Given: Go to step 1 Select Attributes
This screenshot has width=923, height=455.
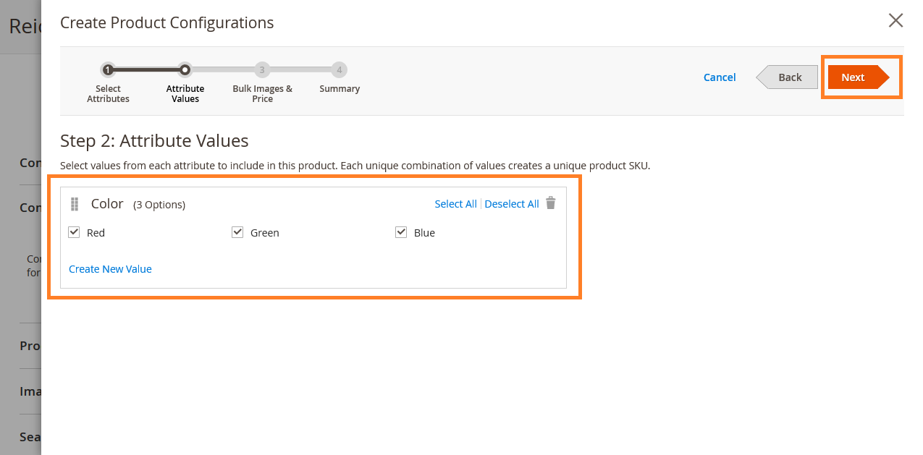Looking at the screenshot, I should click(108, 70).
